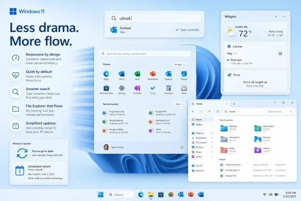301x201 pixels.
Task: Open Word icon on the taskbar
Action: pyautogui.click(x=201, y=195)
